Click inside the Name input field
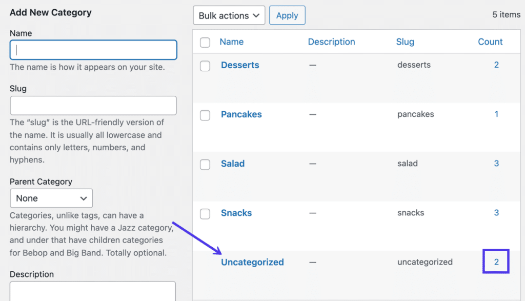Viewport: 525px width, 301px height. (x=93, y=50)
